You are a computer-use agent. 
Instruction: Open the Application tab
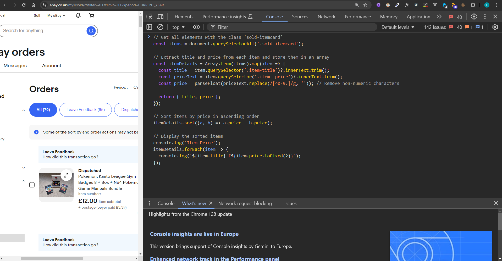click(418, 17)
